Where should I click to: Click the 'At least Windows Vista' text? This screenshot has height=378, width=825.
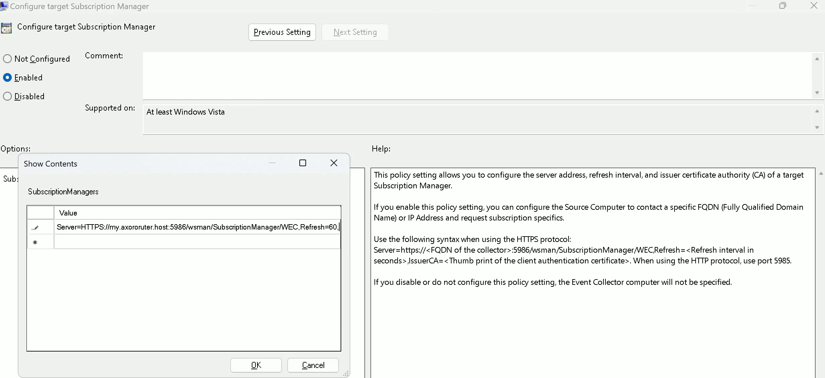tap(185, 112)
